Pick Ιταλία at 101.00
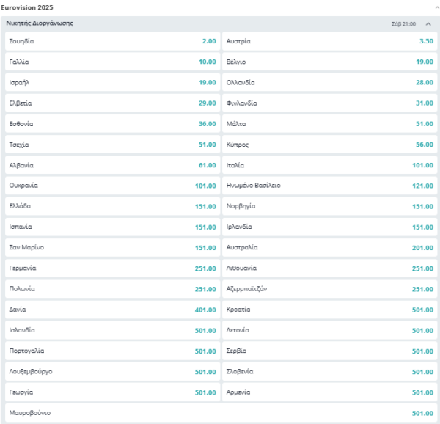Image resolution: width=440 pixels, height=424 pixels. point(330,165)
